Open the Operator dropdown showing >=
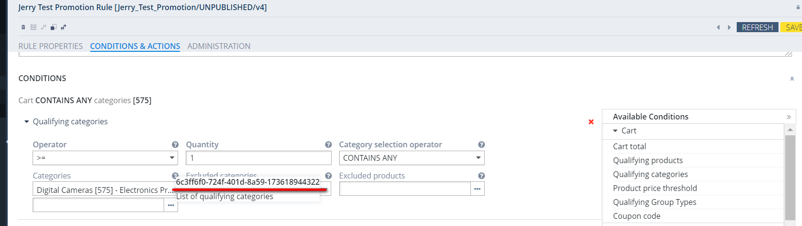Screen dimensions: 802x226 coord(105,158)
